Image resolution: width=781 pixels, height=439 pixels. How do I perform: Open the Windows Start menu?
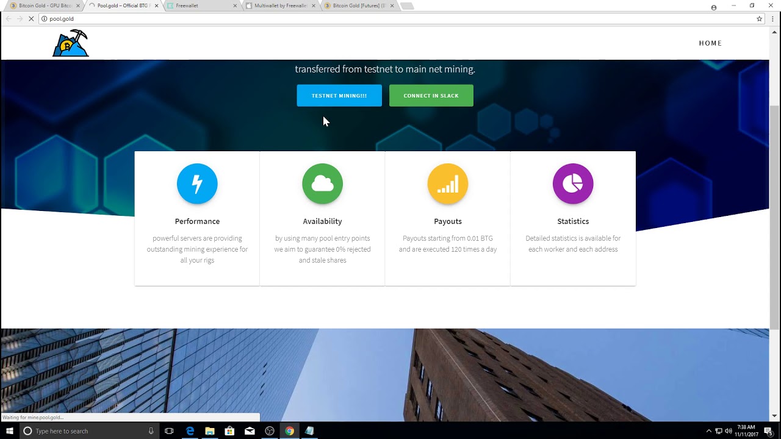pos(10,431)
